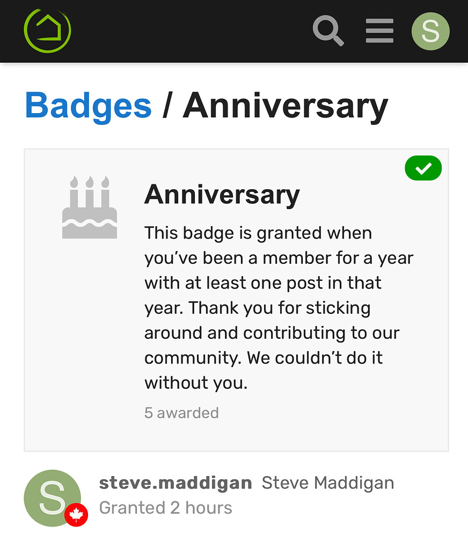Screen dimensions: 468x549
Task: Click the Steve Maddigan full name
Action: click(x=328, y=483)
